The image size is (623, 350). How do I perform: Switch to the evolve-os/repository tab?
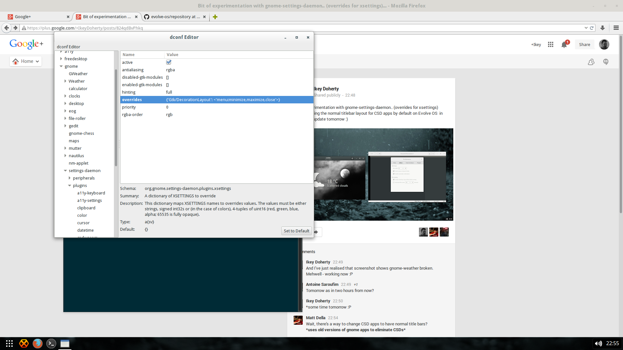point(175,17)
